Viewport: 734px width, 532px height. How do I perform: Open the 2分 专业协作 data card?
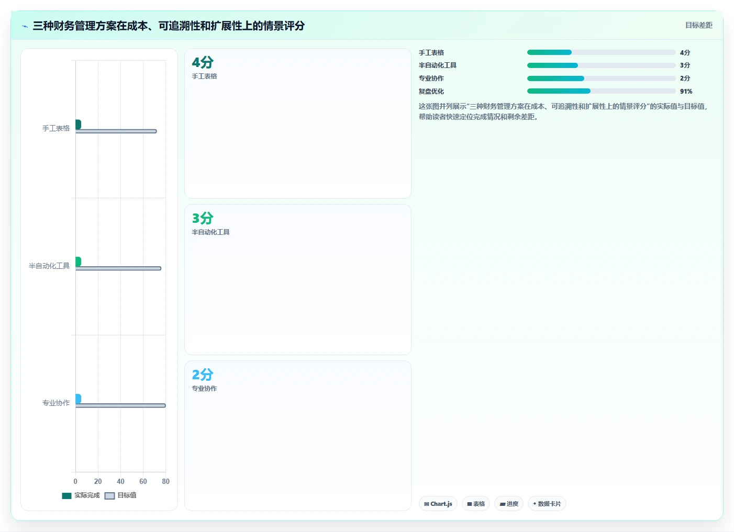[x=298, y=436]
